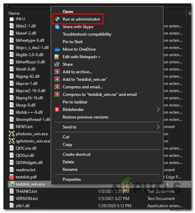Click WinRAR icon beside Add to "testdisk_win.rar"
This screenshot has height=213, width=195.
(x=57, y=79)
